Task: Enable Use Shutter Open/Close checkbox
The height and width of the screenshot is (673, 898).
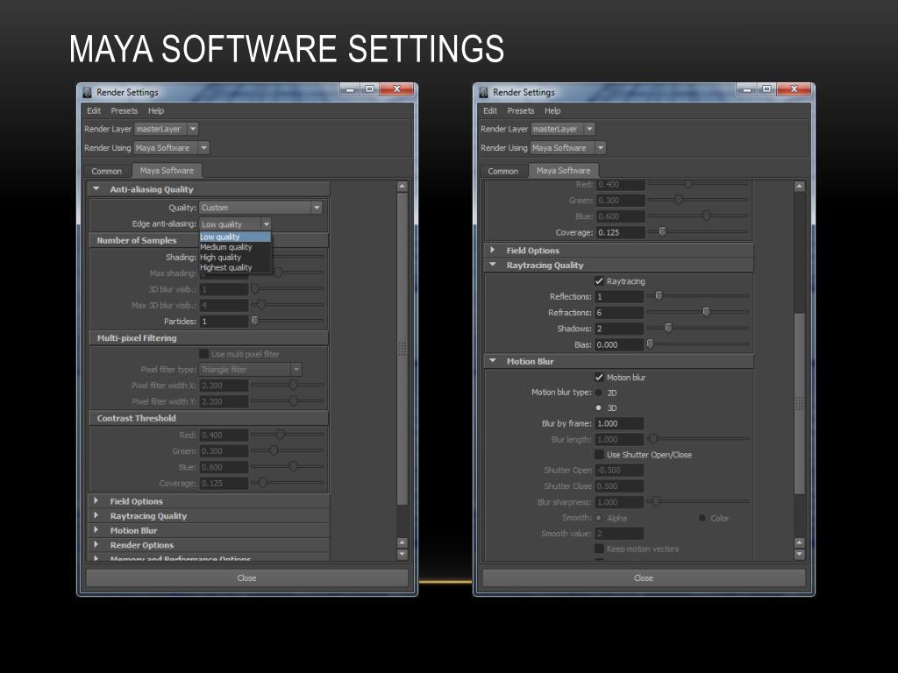Action: click(x=599, y=455)
